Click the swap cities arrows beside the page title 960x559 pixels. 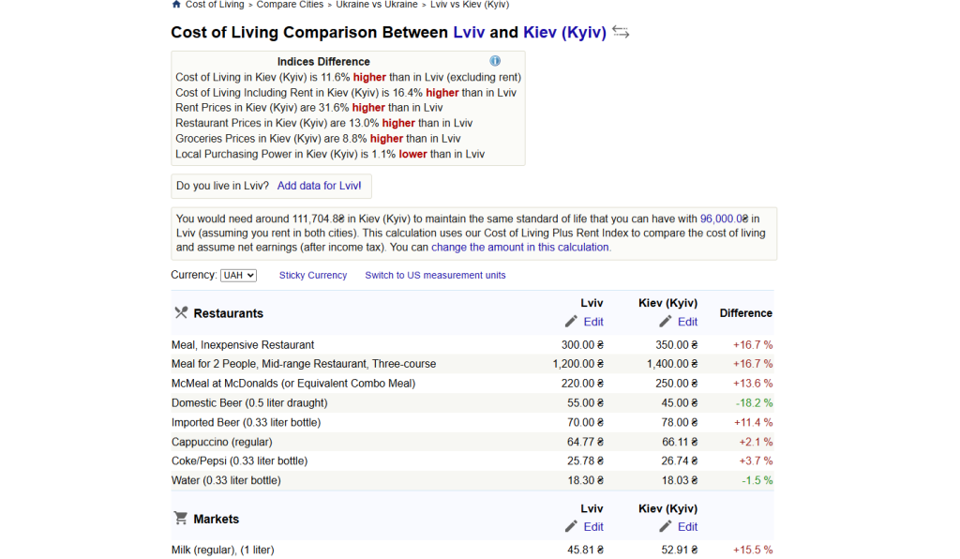point(620,31)
